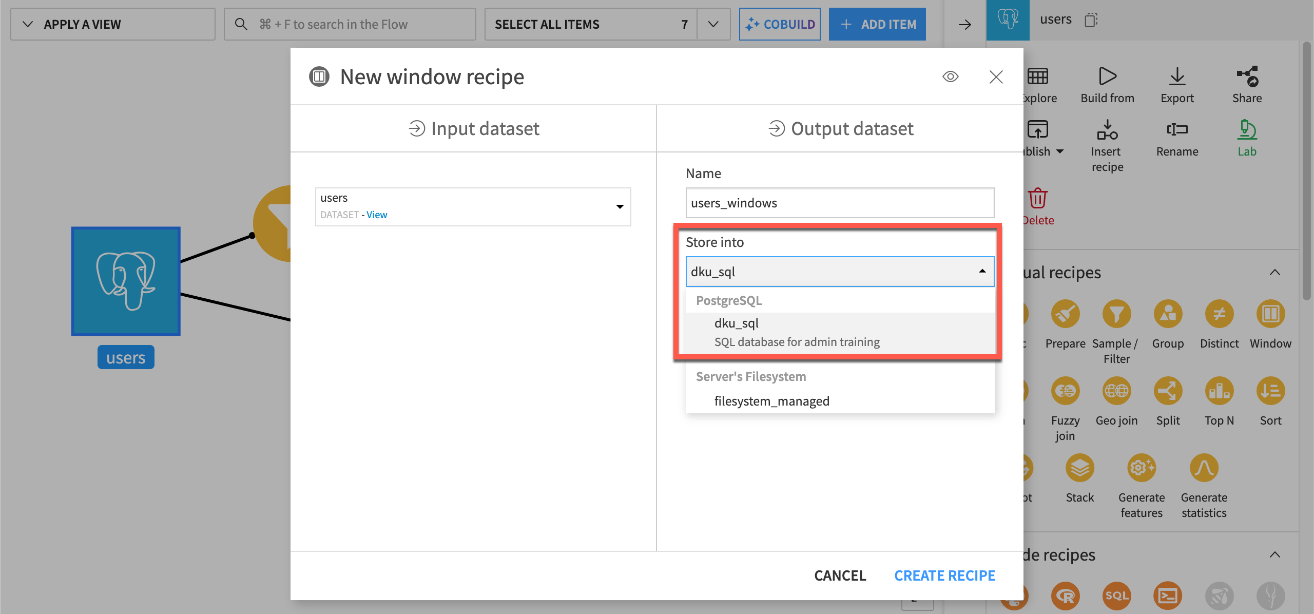Click Cancel in the recipe dialog
Image resolution: width=1314 pixels, height=614 pixels.
point(840,575)
